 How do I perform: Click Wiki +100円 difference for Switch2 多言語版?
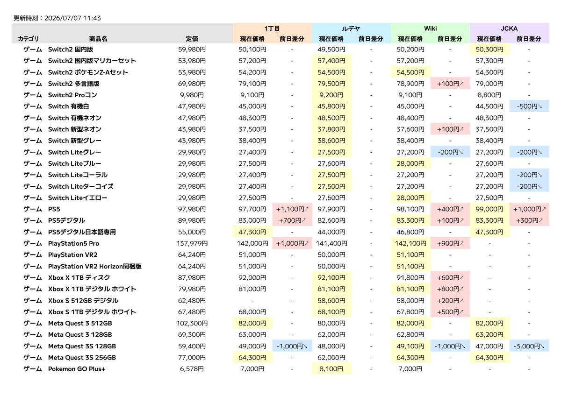pyautogui.click(x=450, y=84)
